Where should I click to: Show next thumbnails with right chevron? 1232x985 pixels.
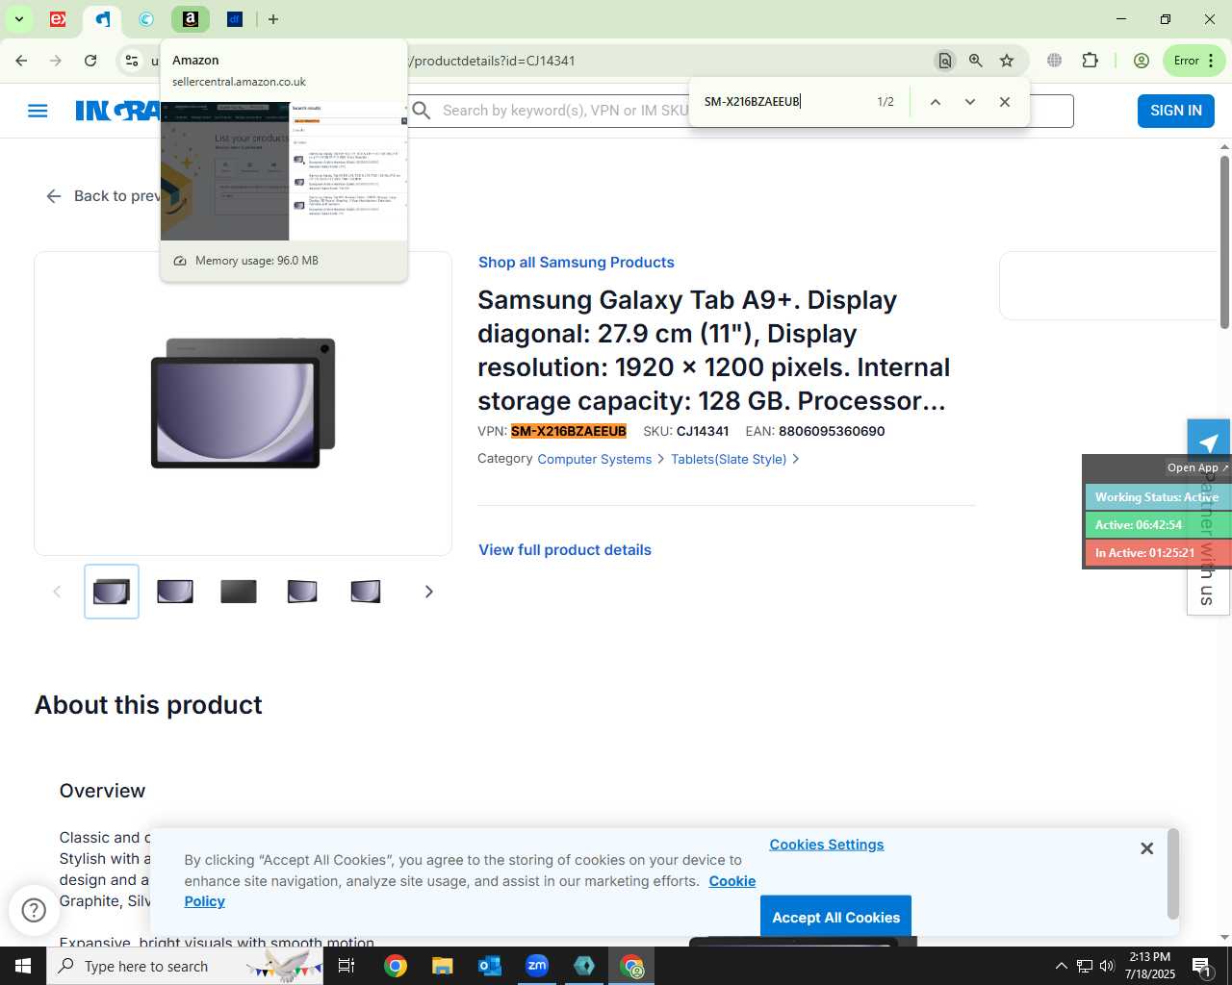point(429,592)
